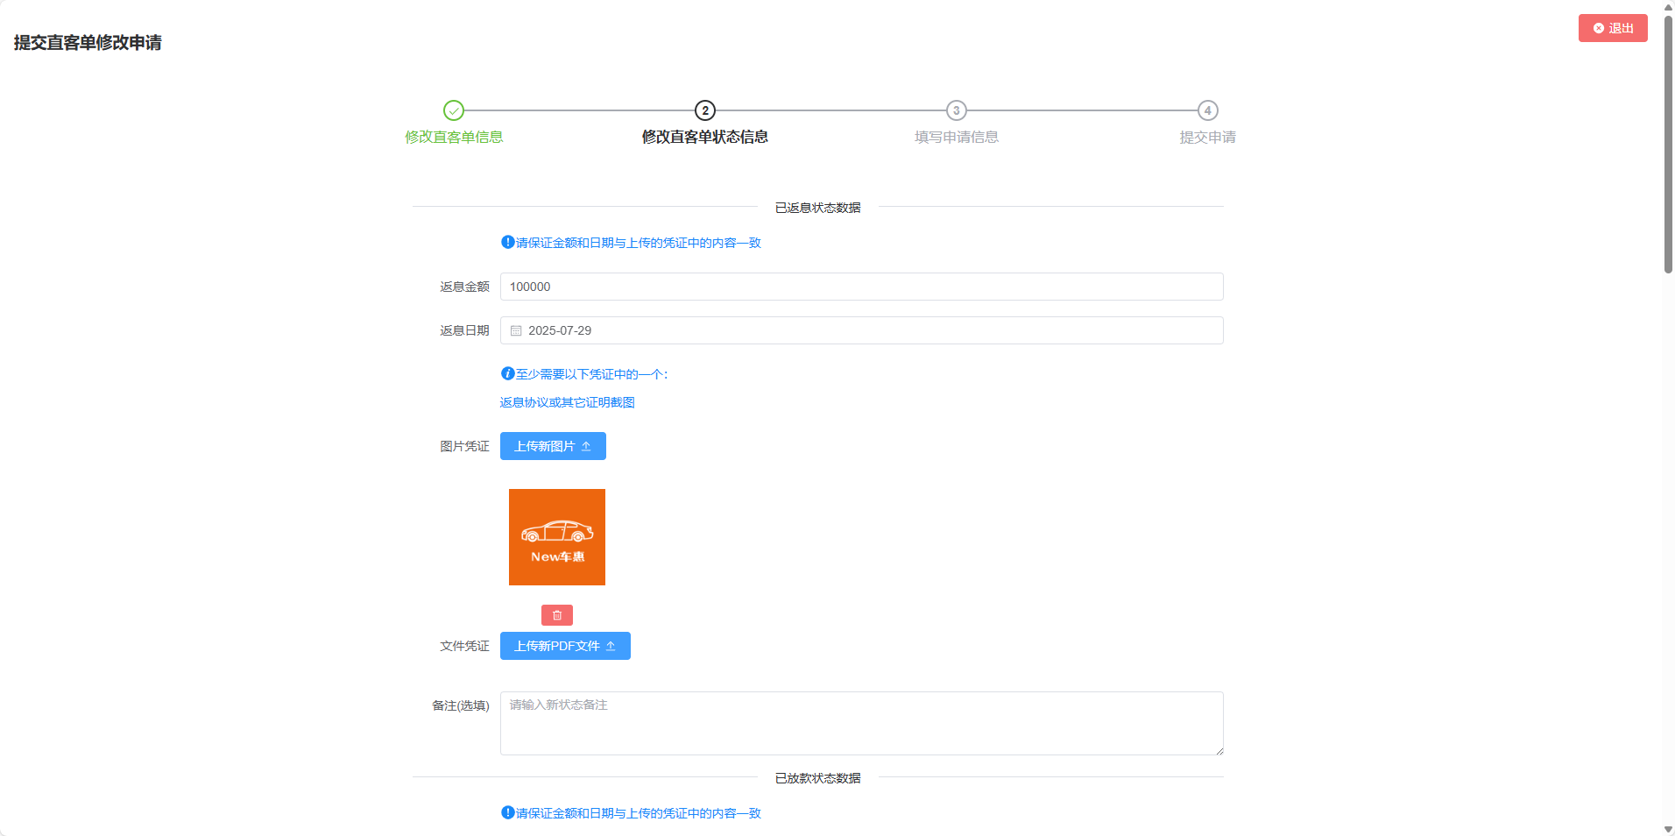Screen dimensions: 1675x836
Task: Click the 上传新PDF文件 upload button
Action: pos(564,646)
